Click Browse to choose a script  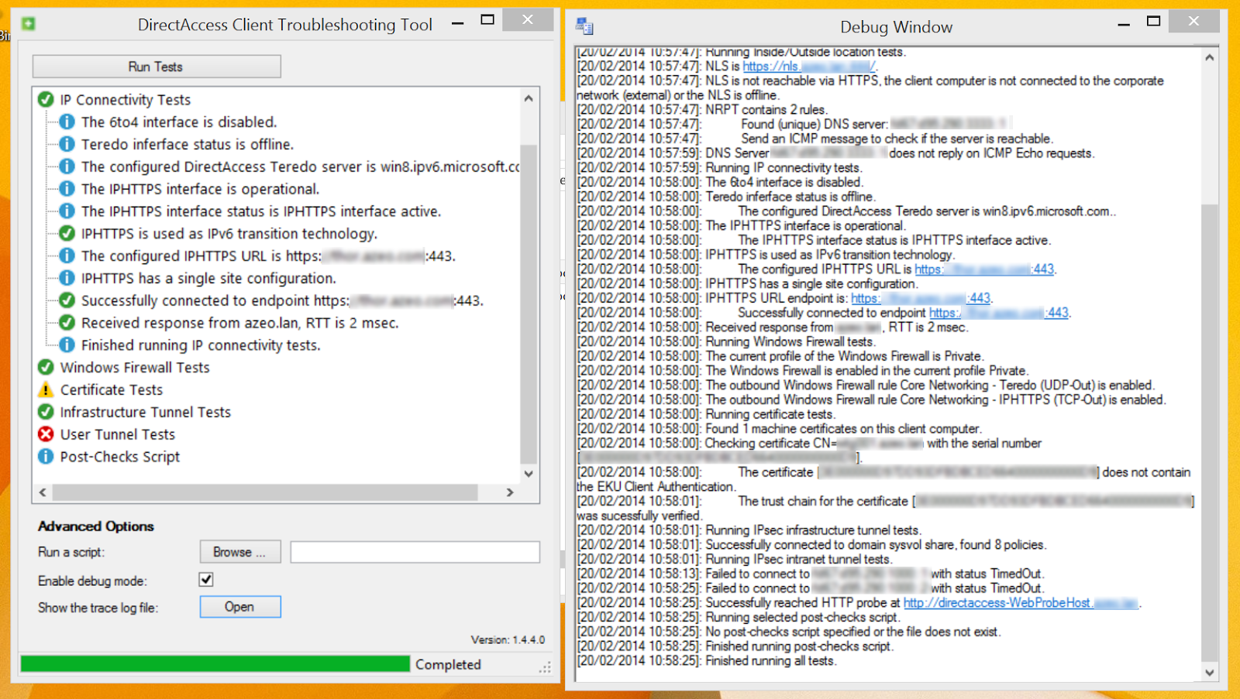point(239,551)
